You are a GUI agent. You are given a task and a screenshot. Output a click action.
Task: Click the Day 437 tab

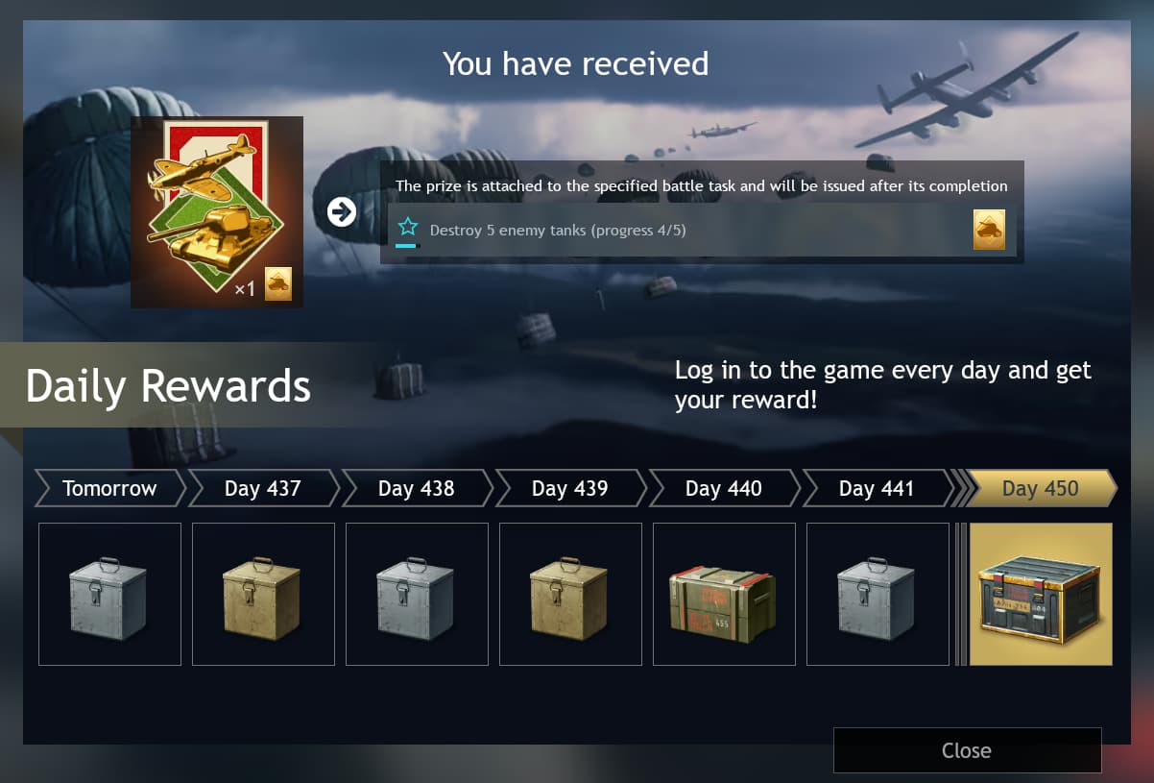263,488
